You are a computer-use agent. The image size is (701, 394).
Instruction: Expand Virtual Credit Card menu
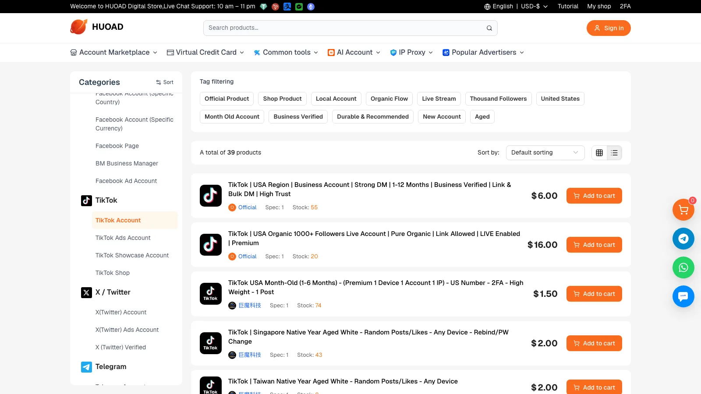click(x=205, y=53)
